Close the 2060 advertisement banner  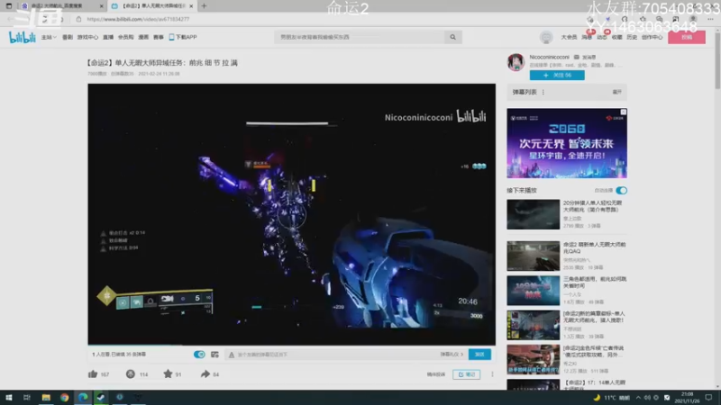[x=623, y=112]
